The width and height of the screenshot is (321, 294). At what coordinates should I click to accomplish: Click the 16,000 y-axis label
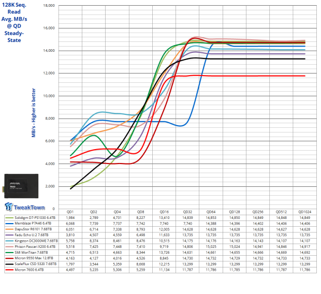click(49, 28)
